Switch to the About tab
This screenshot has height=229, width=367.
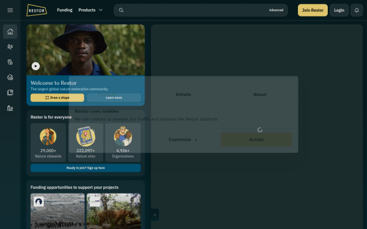coord(260,95)
